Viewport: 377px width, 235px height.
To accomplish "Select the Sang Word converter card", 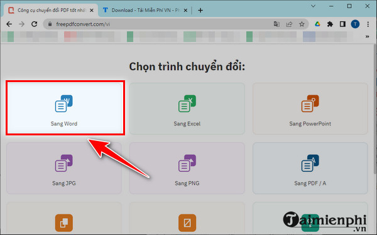I will point(64,108).
